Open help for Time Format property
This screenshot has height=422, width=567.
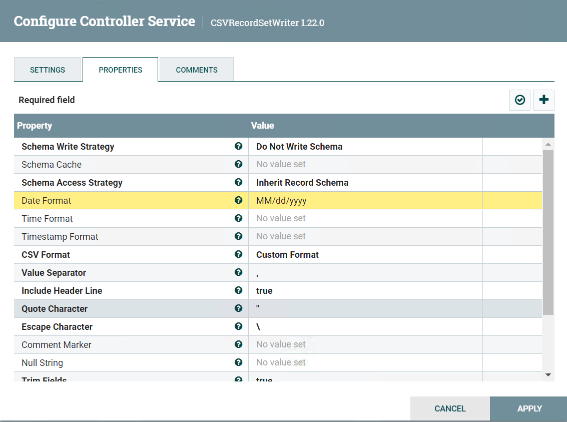pos(239,218)
